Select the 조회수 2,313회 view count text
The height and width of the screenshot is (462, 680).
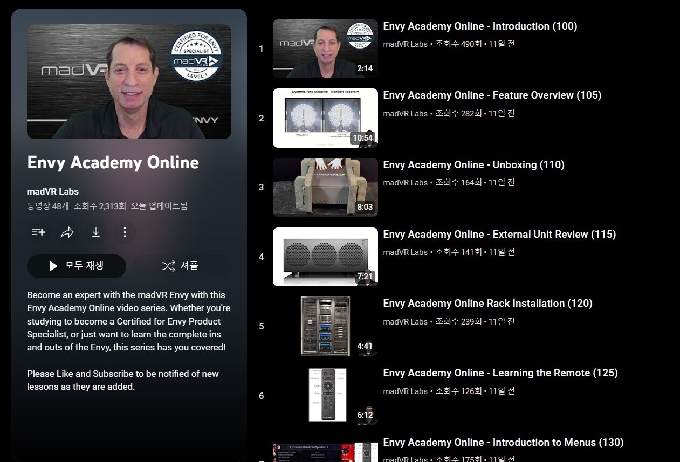tap(100, 206)
